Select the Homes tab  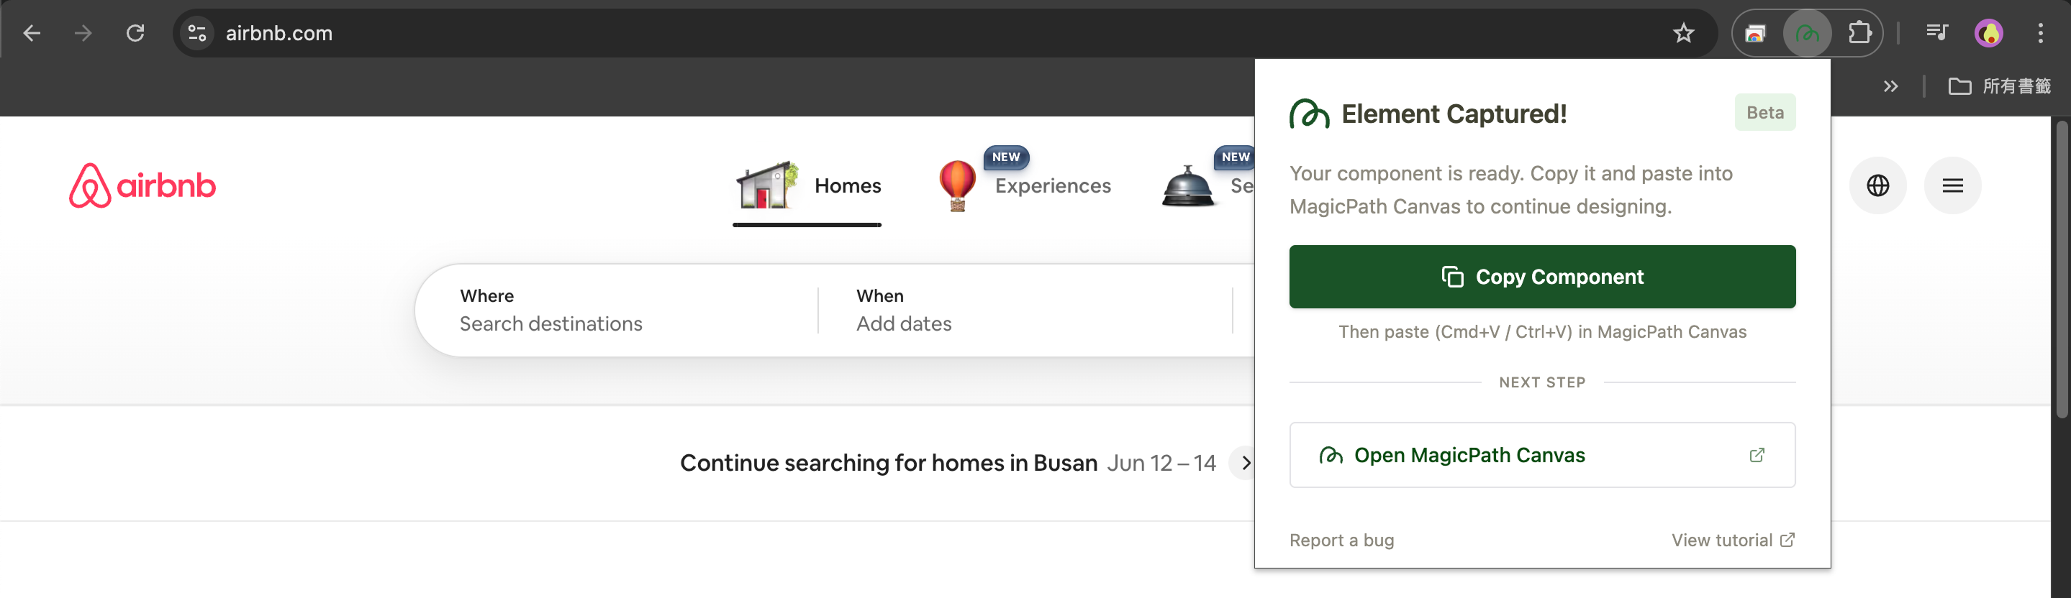[808, 185]
